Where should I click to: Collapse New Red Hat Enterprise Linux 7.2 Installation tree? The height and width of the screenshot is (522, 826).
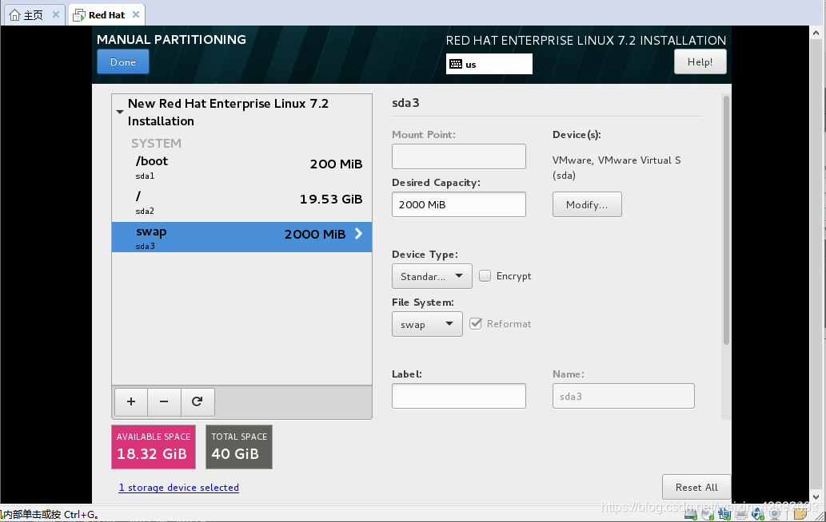[120, 112]
